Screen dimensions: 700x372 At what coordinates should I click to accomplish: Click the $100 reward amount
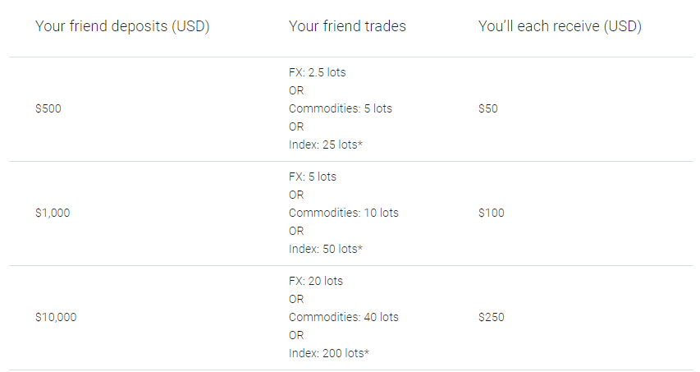pos(491,213)
